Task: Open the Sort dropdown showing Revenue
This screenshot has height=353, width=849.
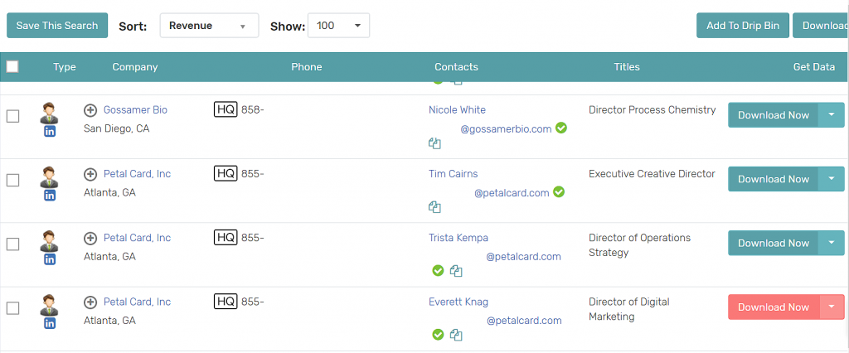Action: click(x=208, y=26)
